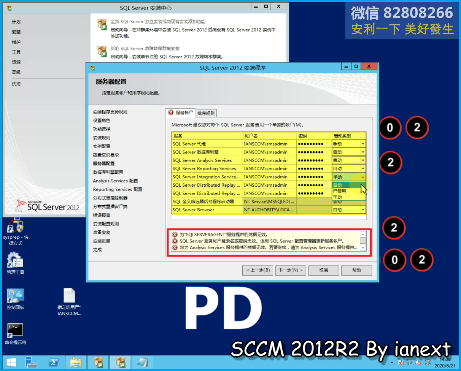The image size is (461, 371).
Task: Select the sysprep shortcut desktop icon
Action: pyautogui.click(x=15, y=231)
